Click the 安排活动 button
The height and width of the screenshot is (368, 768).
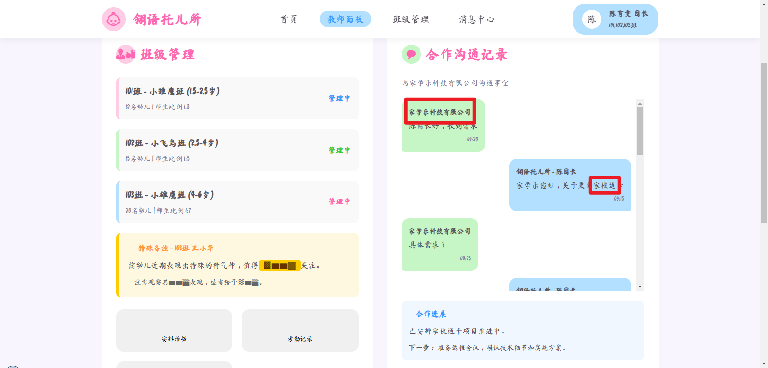[174, 331]
